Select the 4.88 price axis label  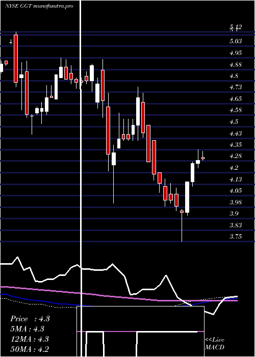(236, 64)
